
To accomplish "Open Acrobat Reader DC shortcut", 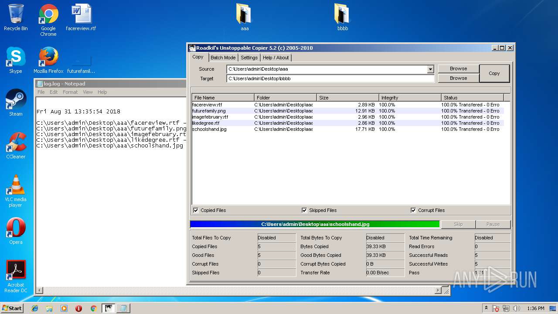I will (16, 276).
